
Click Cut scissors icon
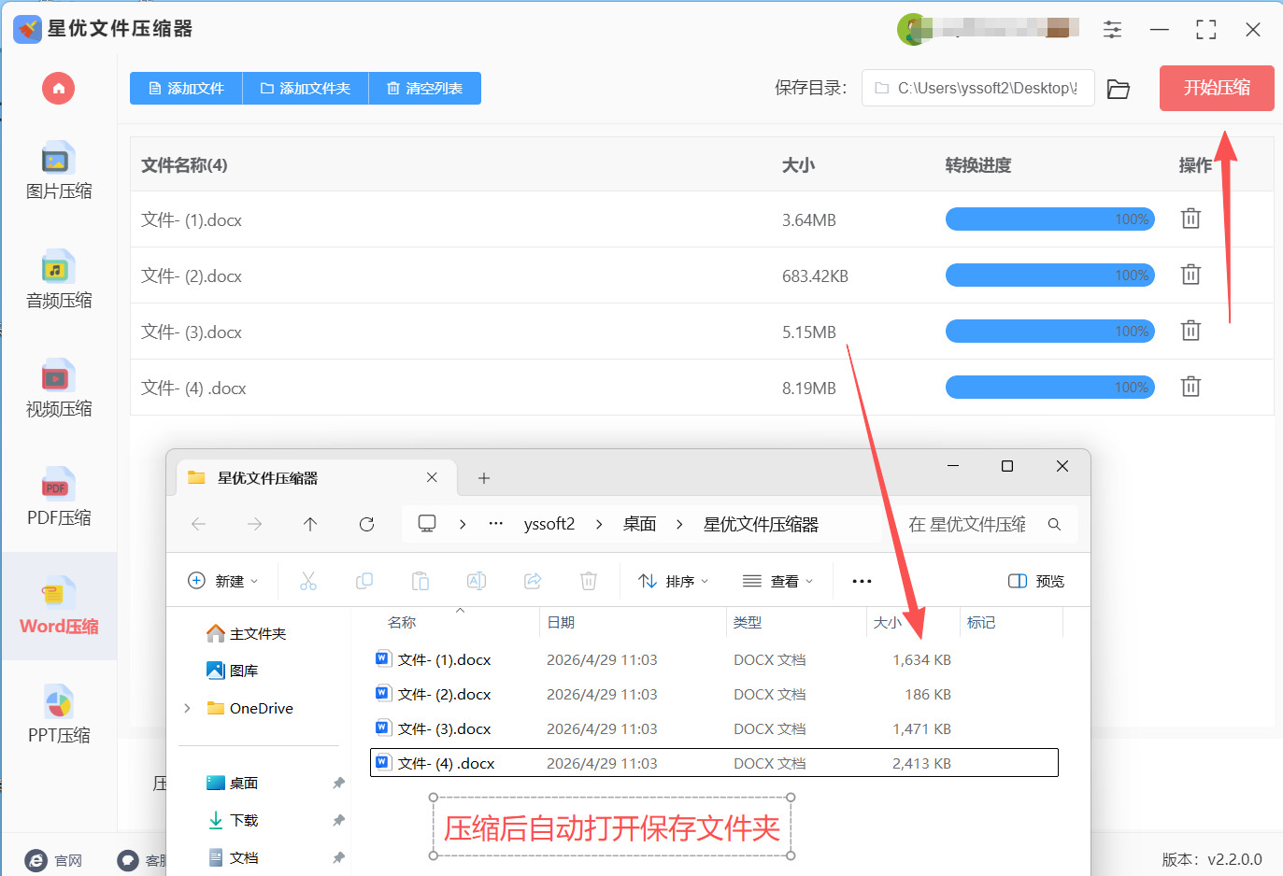(x=308, y=581)
